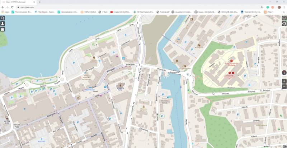Open a new browser tab
The width and height of the screenshot is (287, 148).
[39, 2]
